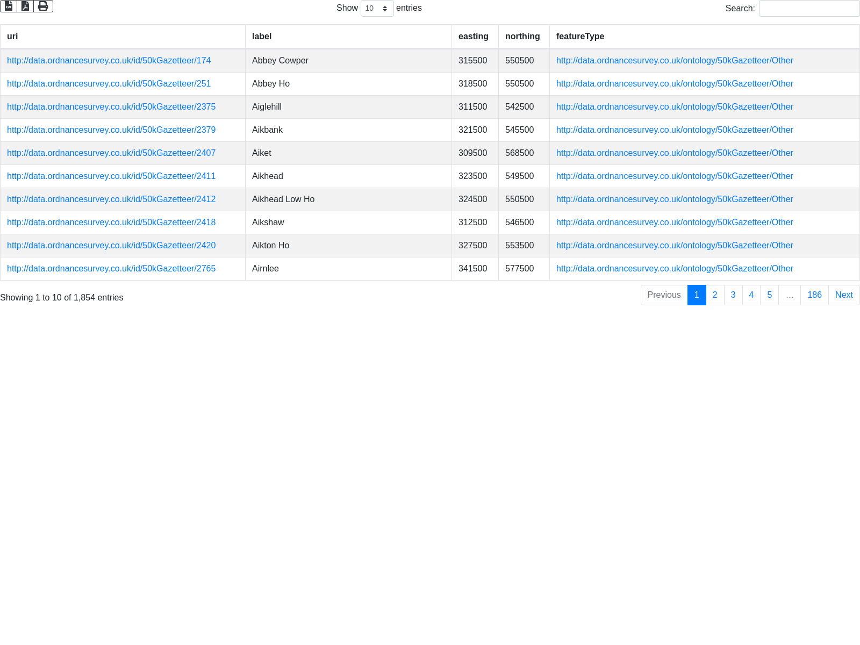
Task: Sort by northing column header
Action: tap(522, 37)
